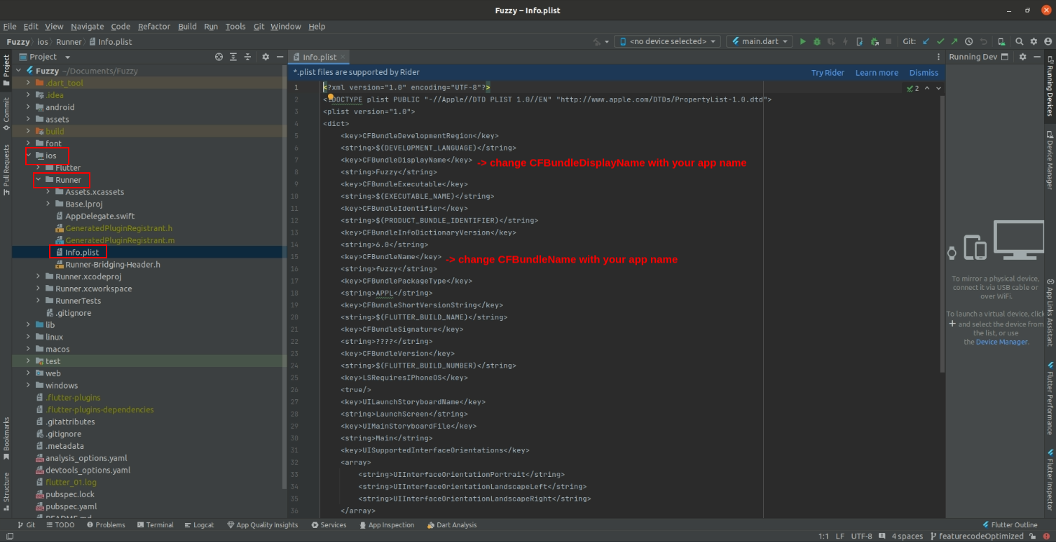Run main.dart using the green play button

pos(802,41)
